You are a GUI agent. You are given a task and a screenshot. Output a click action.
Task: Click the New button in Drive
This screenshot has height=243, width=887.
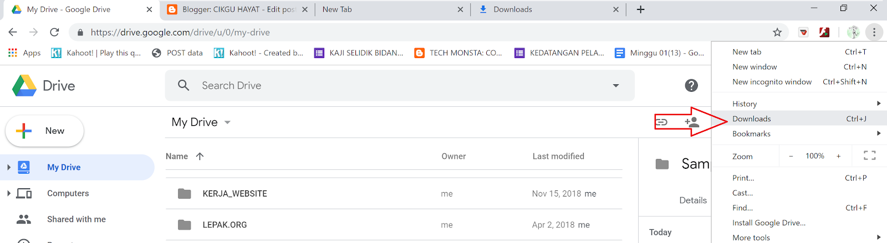44,131
